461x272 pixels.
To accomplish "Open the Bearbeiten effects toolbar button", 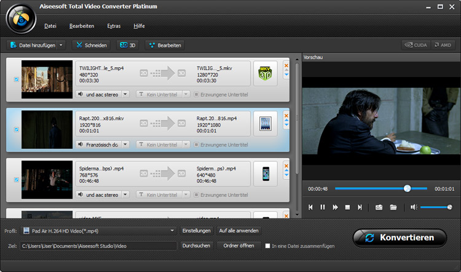I will [165, 46].
